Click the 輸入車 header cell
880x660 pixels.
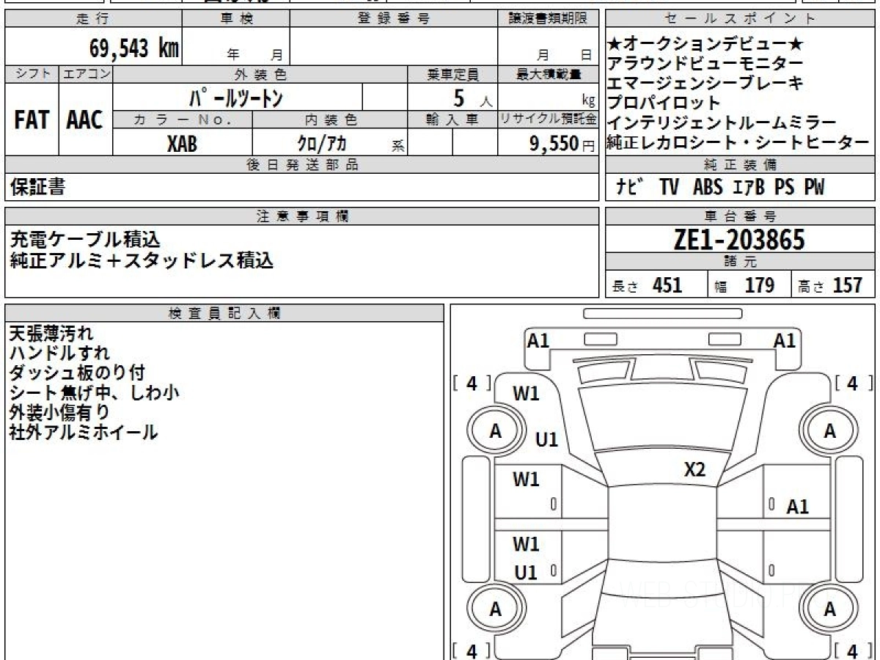point(453,119)
